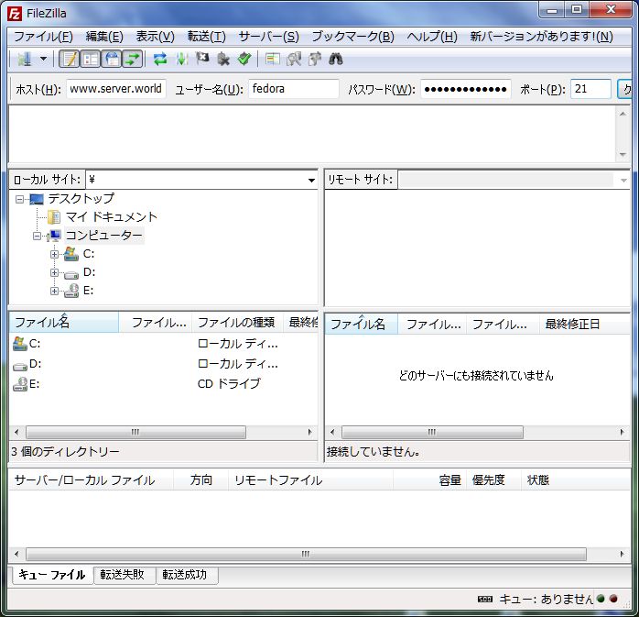This screenshot has width=639, height=617.
Task: Sort local list by ファイルの種類 column
Action: point(236,323)
